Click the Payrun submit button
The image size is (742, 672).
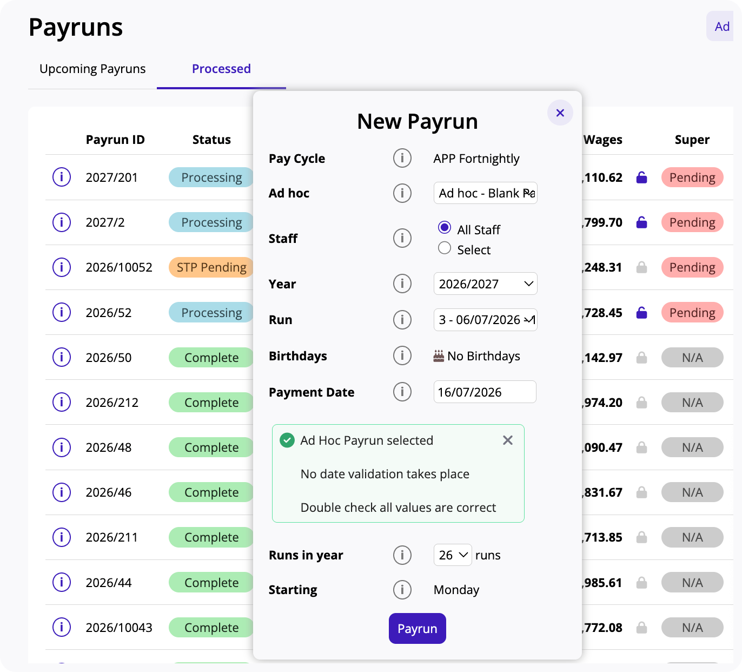418,628
